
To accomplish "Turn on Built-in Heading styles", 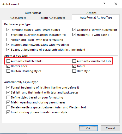I will tap(8, 71).
